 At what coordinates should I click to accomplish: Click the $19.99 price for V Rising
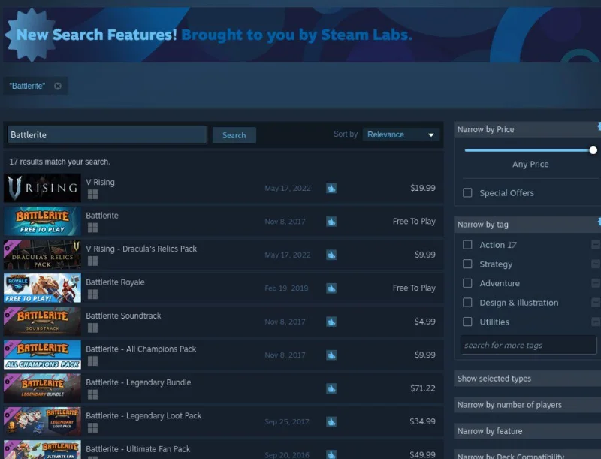point(423,188)
